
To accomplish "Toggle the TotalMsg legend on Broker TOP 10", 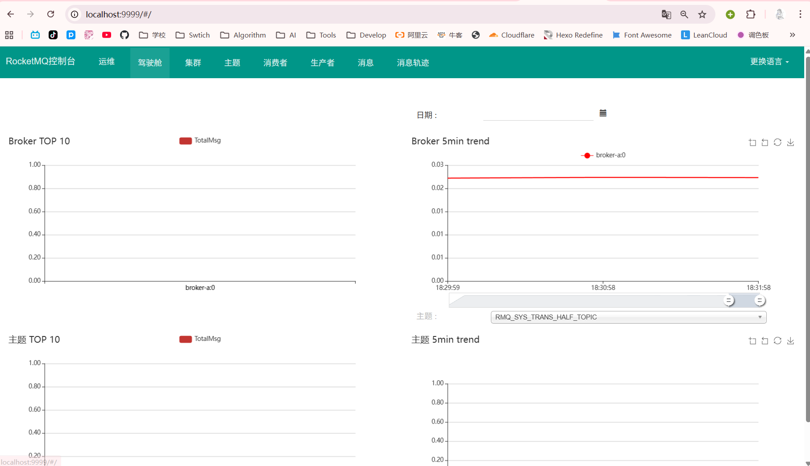I will pyautogui.click(x=199, y=140).
